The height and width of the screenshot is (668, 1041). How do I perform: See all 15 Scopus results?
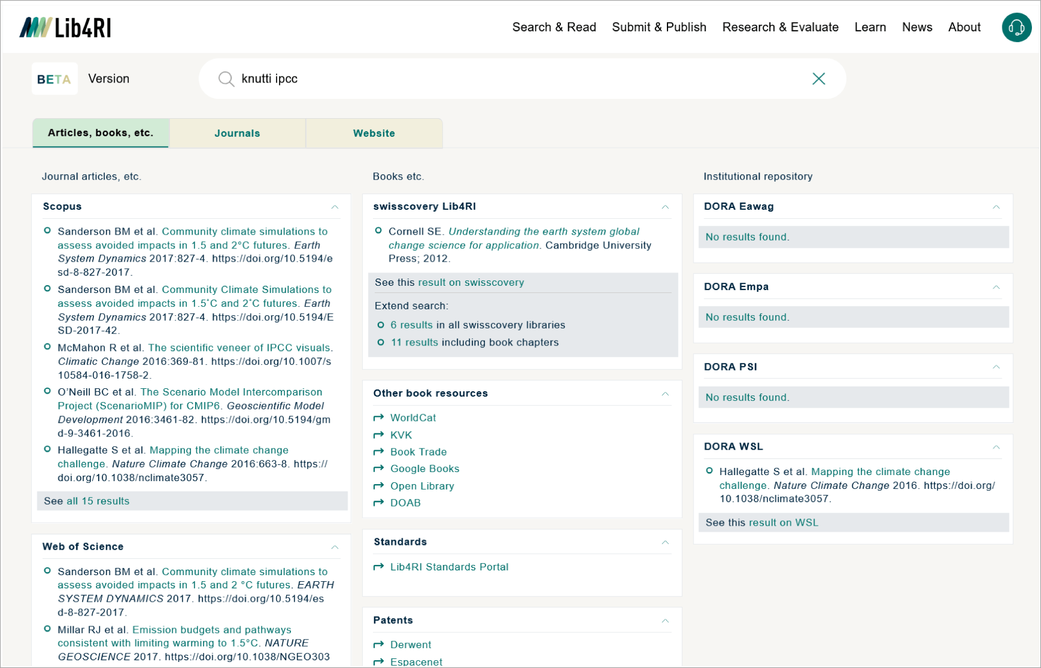98,501
